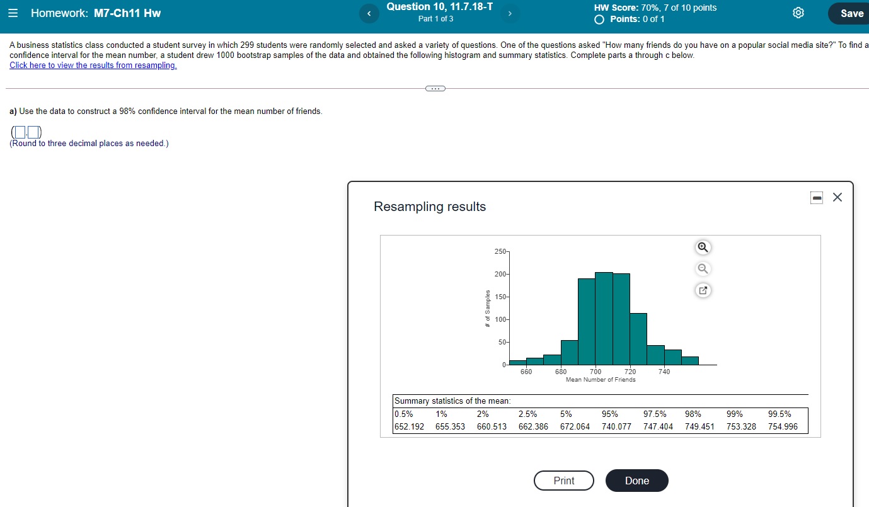Screen dimensions: 869x507
Task: Click the 99% percentile value 753.328
Action: point(741,426)
